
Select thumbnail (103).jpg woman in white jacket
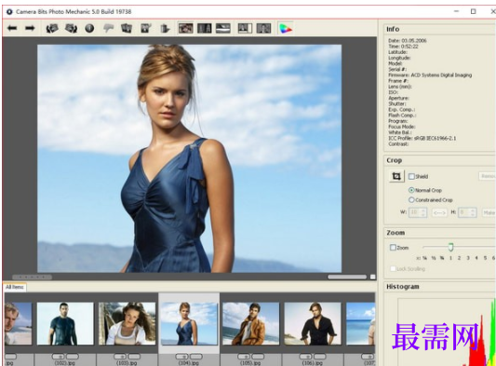[x=127, y=323]
